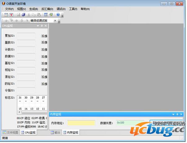Viewport: 187px width, 143px height.
Task: Open the 调试(D) menu
Action: pos(61,9)
